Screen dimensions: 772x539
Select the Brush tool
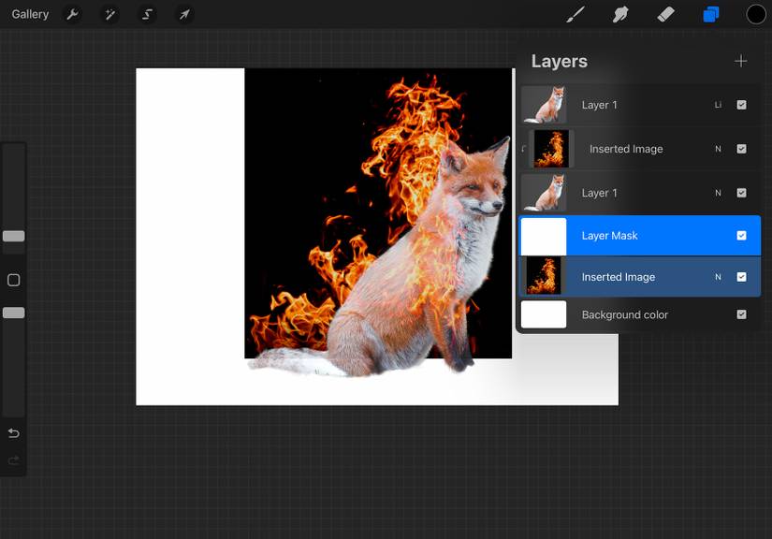(x=575, y=14)
